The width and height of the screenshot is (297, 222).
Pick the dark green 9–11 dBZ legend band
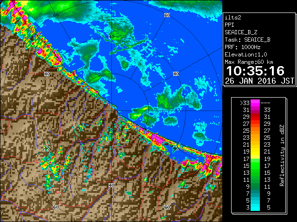(x=255, y=186)
